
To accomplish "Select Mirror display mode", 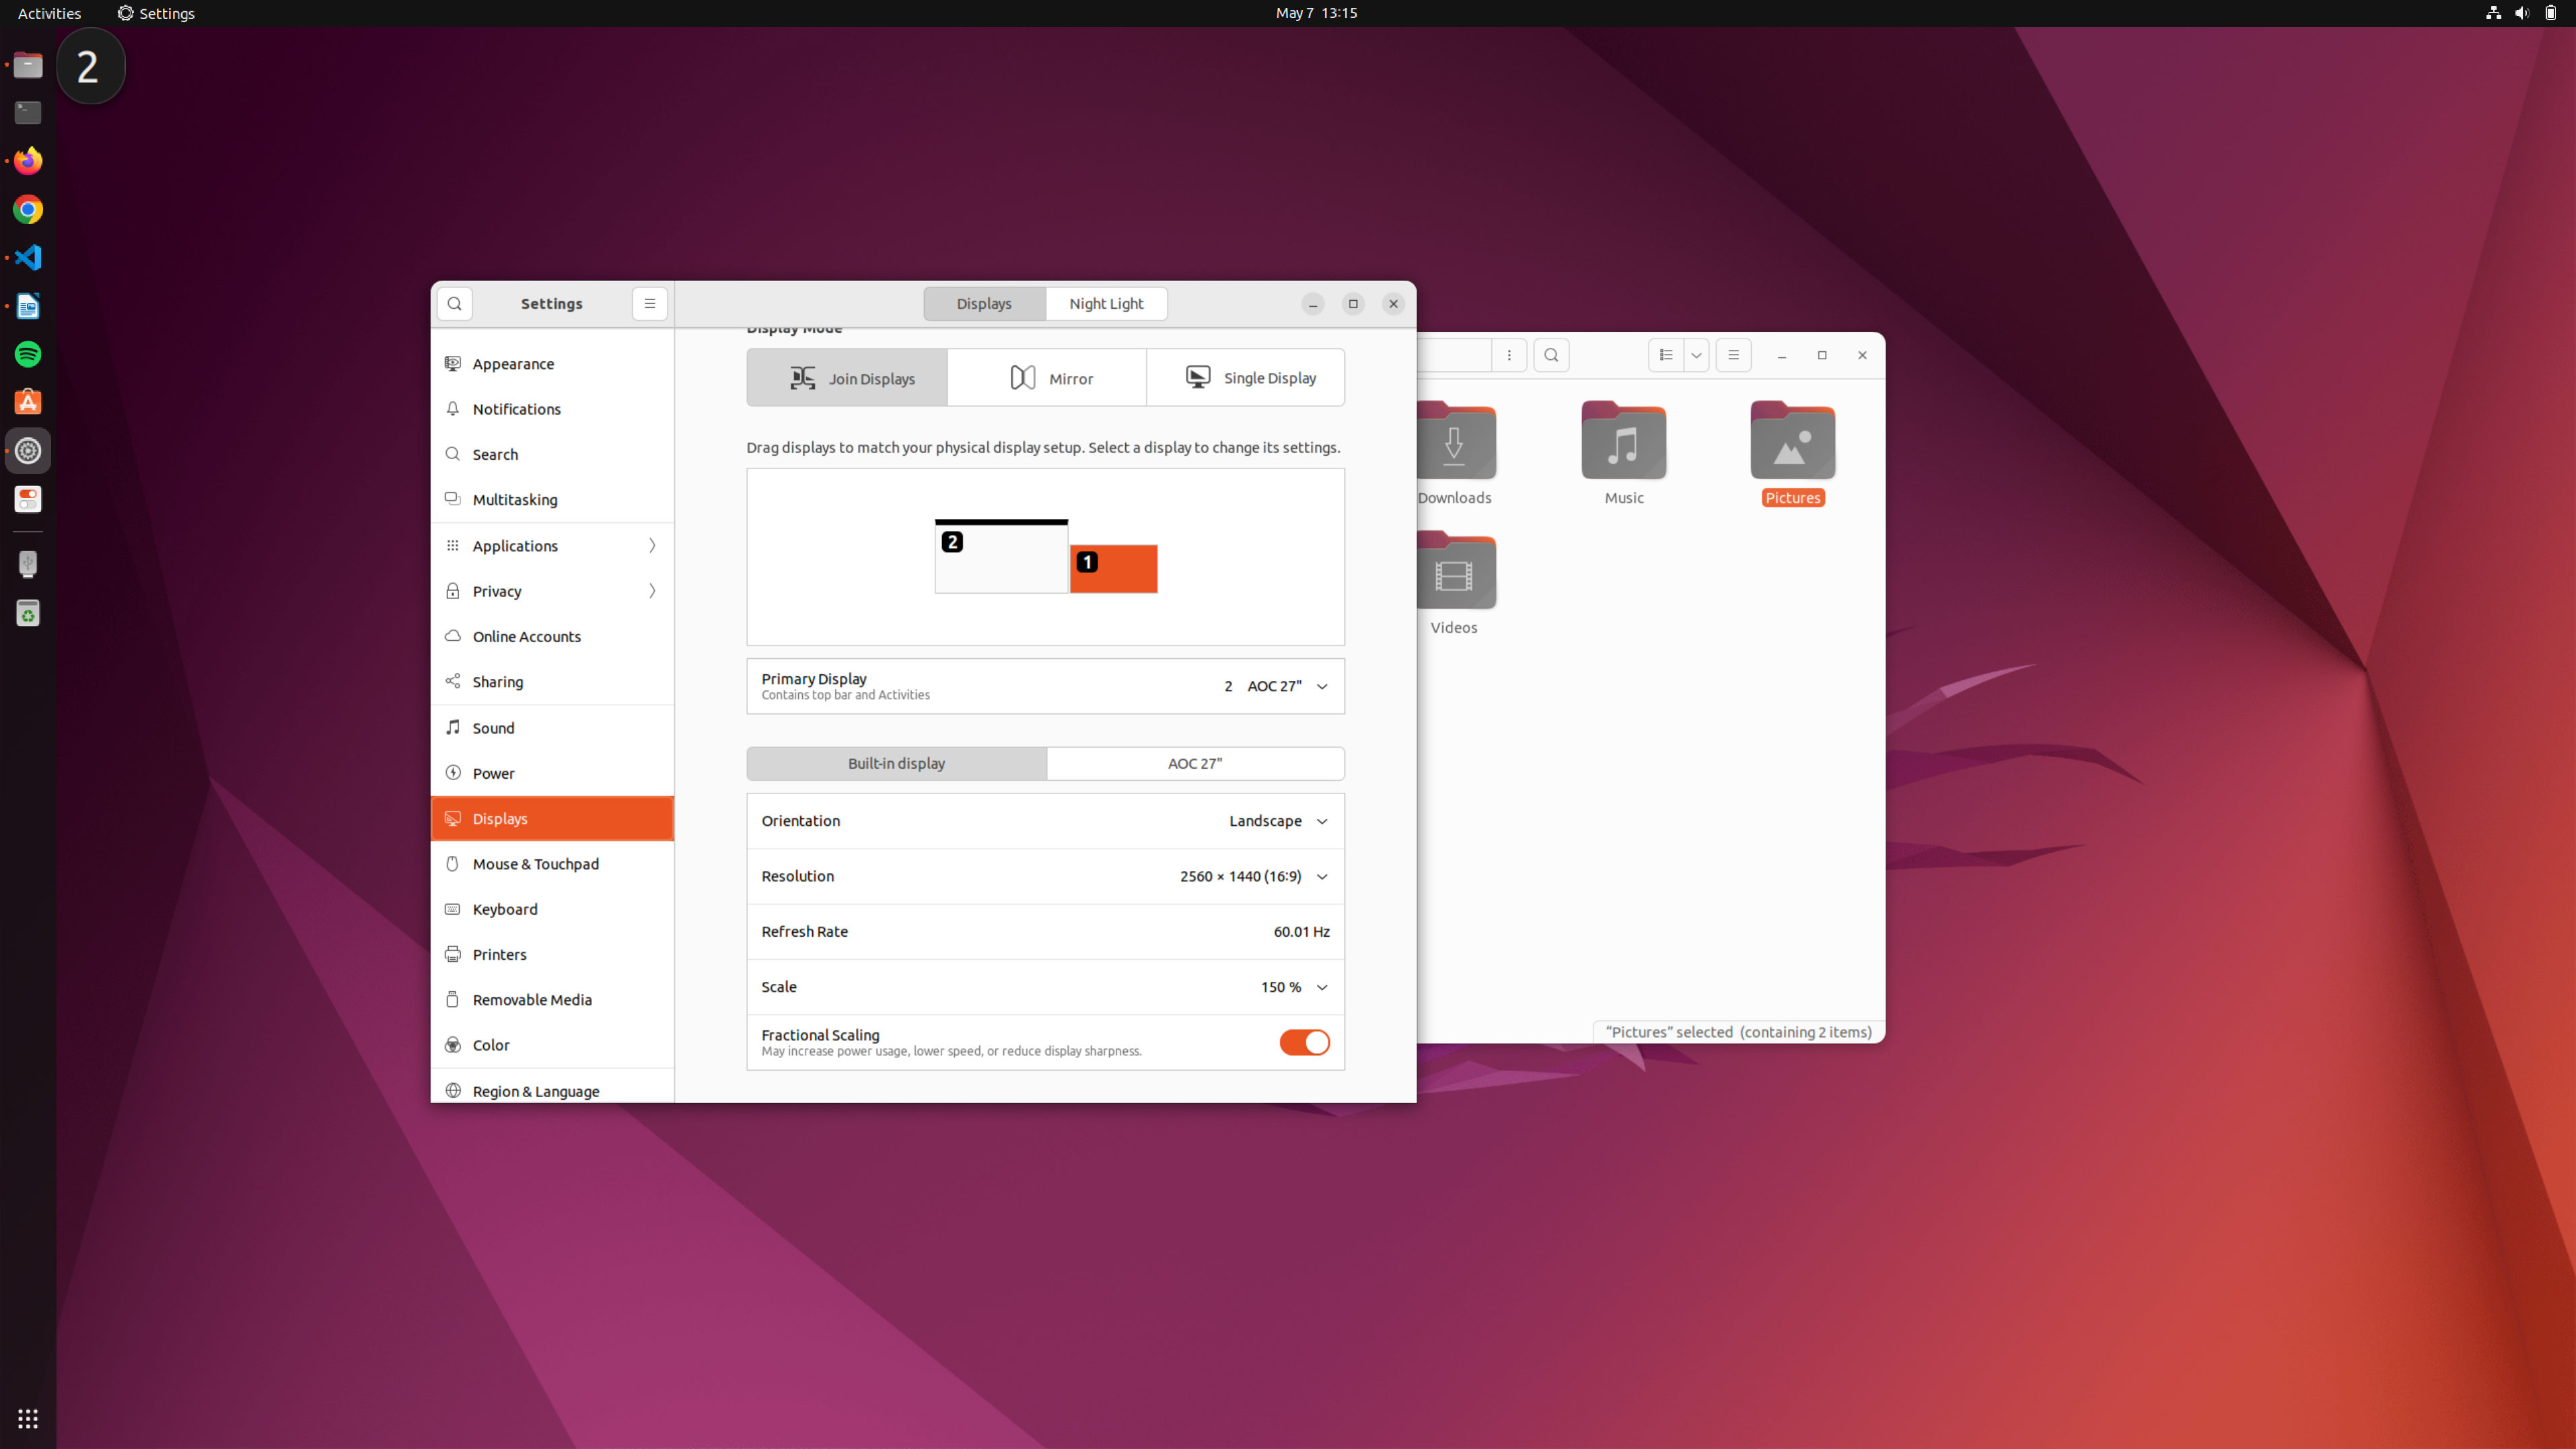I will (x=1046, y=378).
